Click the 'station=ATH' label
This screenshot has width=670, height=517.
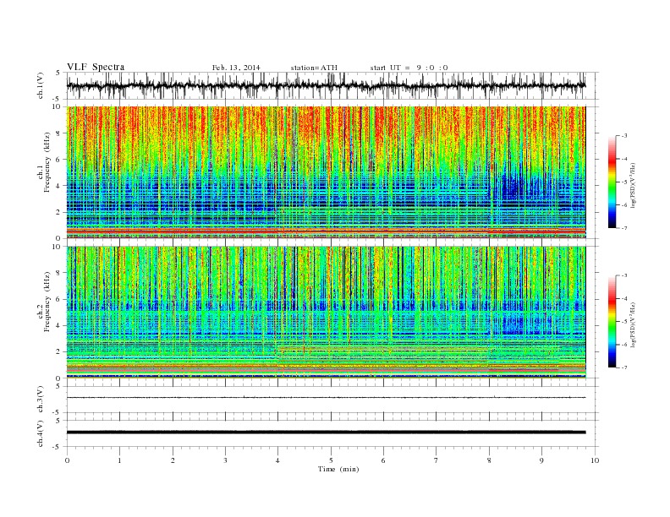click(314, 68)
